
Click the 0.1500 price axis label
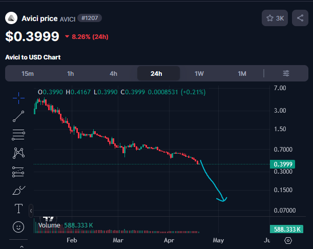click(283, 190)
